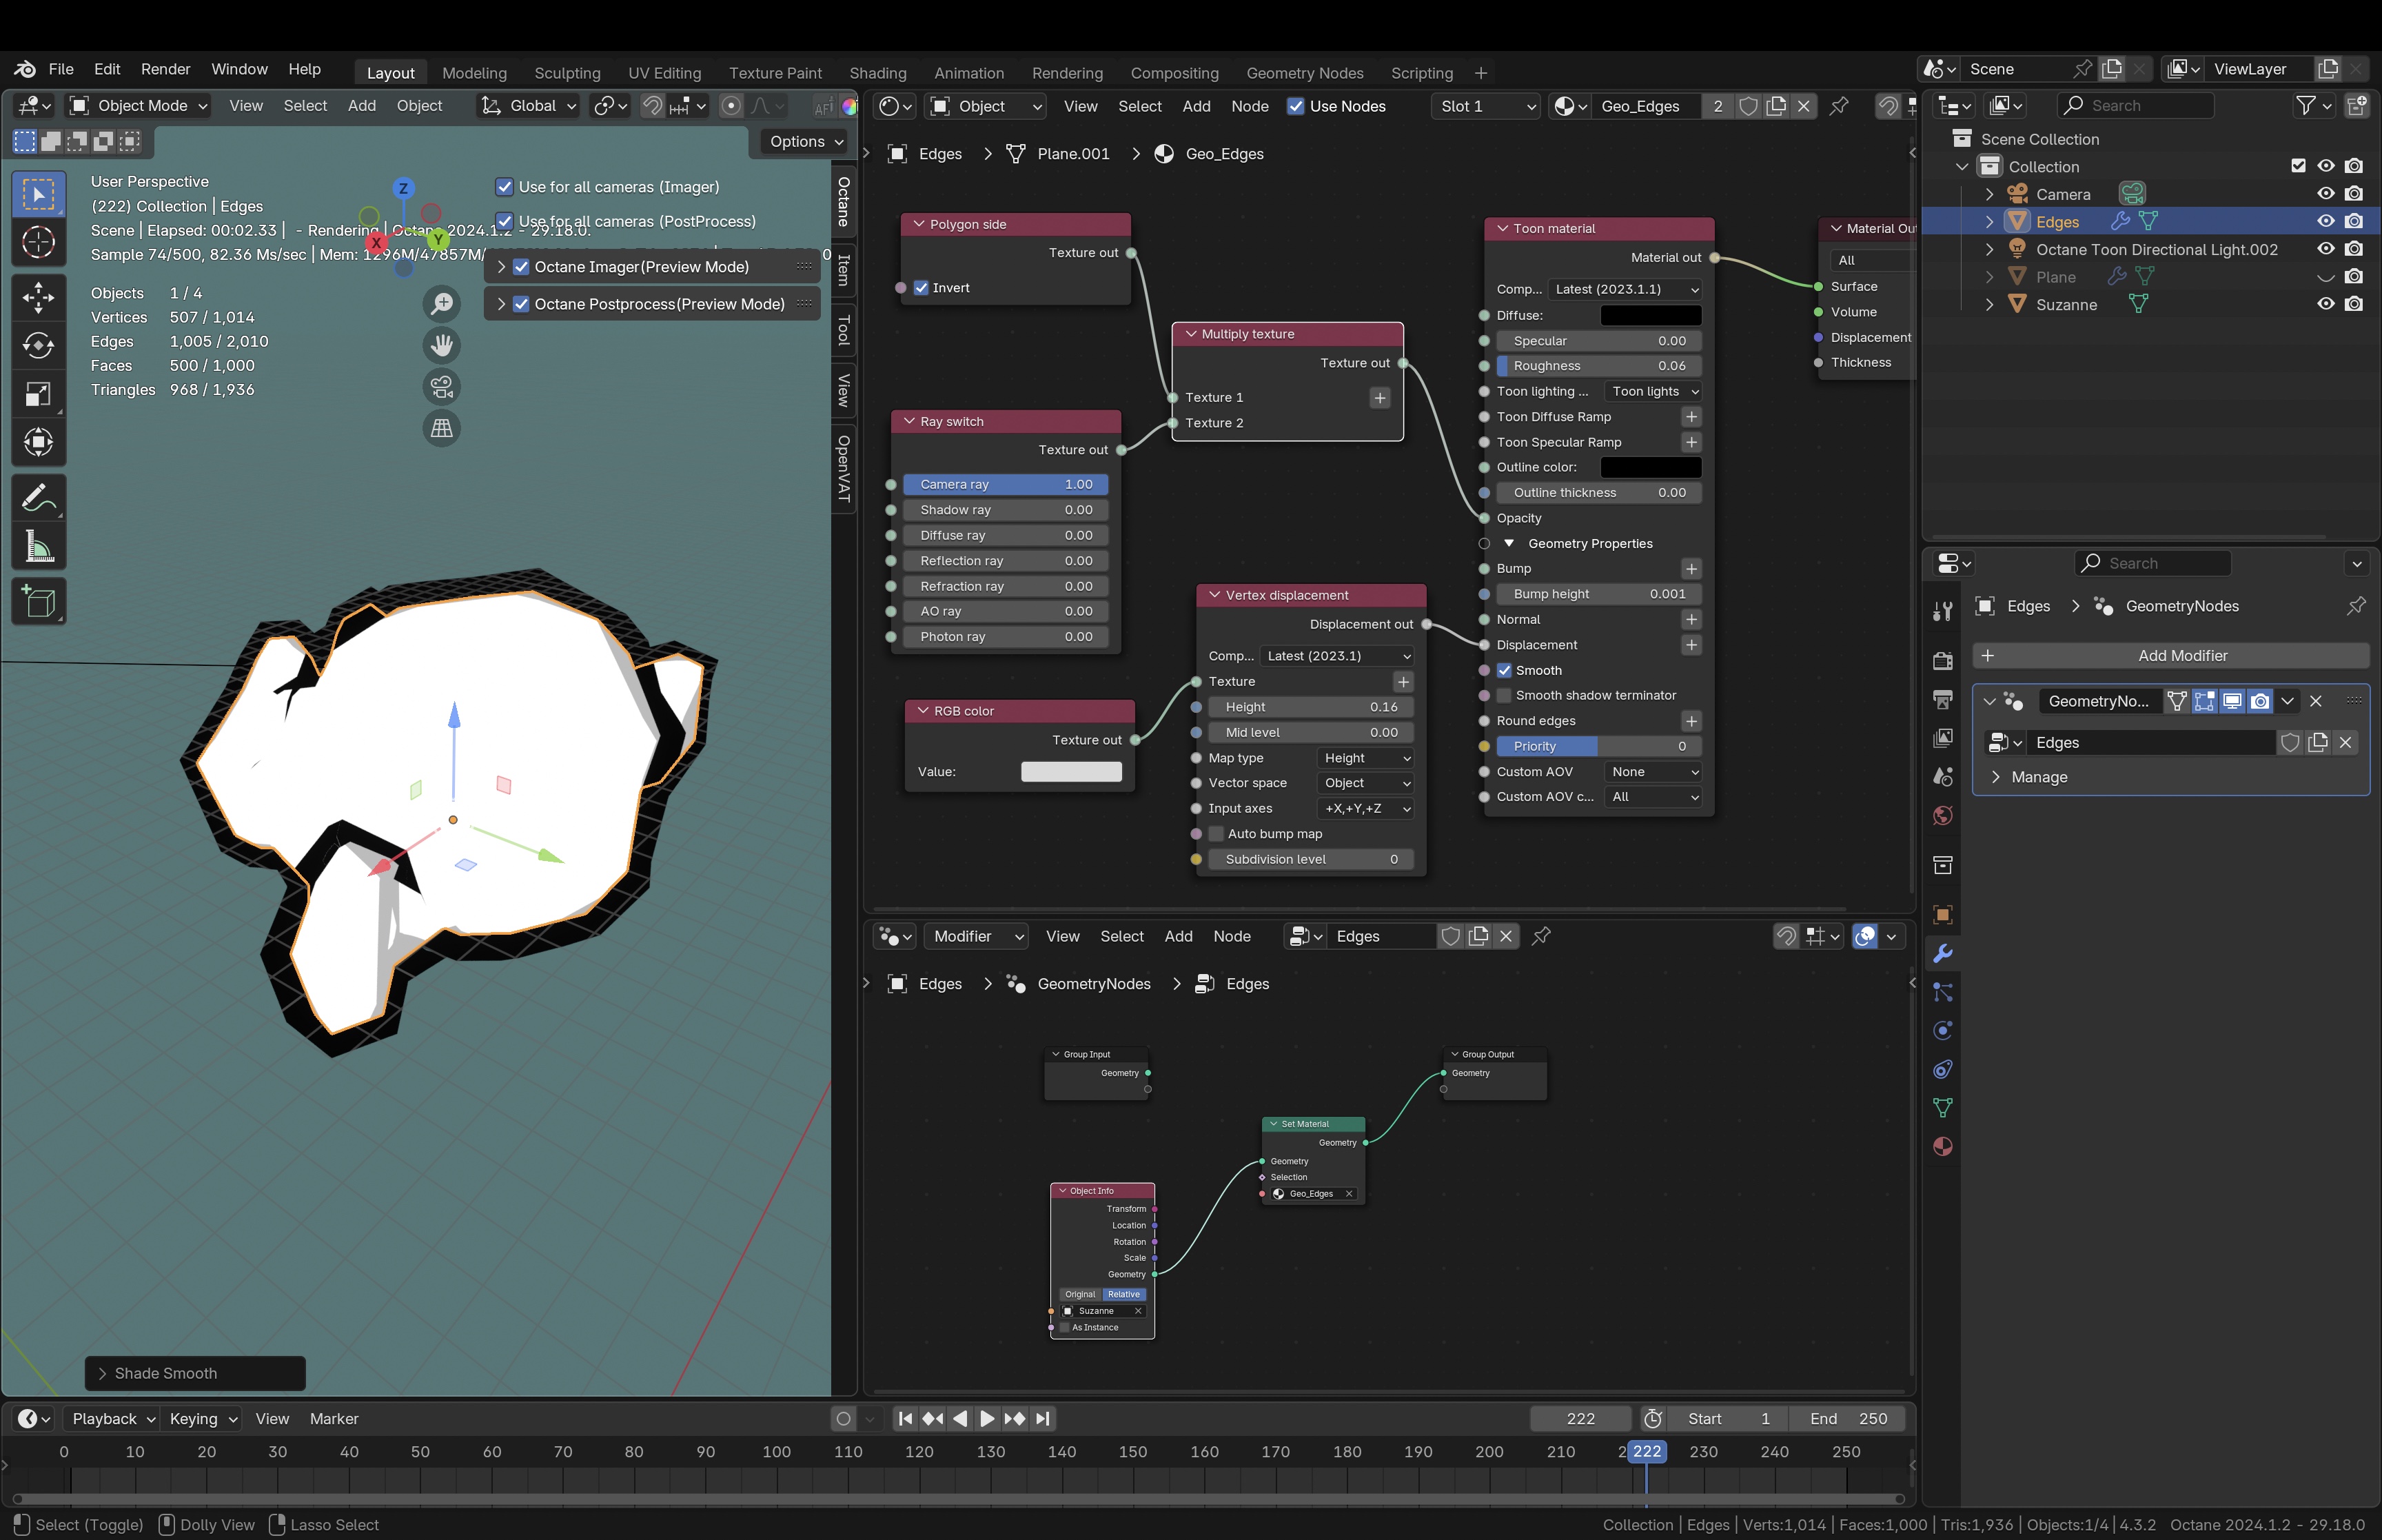The height and width of the screenshot is (1540, 2382).
Task: Switch to the Shading workspace tab
Action: pyautogui.click(x=877, y=73)
